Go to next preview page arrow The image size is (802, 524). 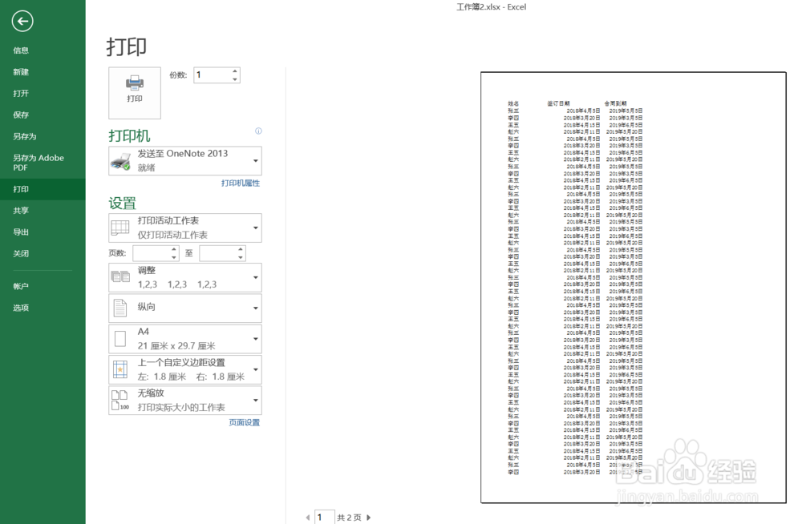point(369,518)
